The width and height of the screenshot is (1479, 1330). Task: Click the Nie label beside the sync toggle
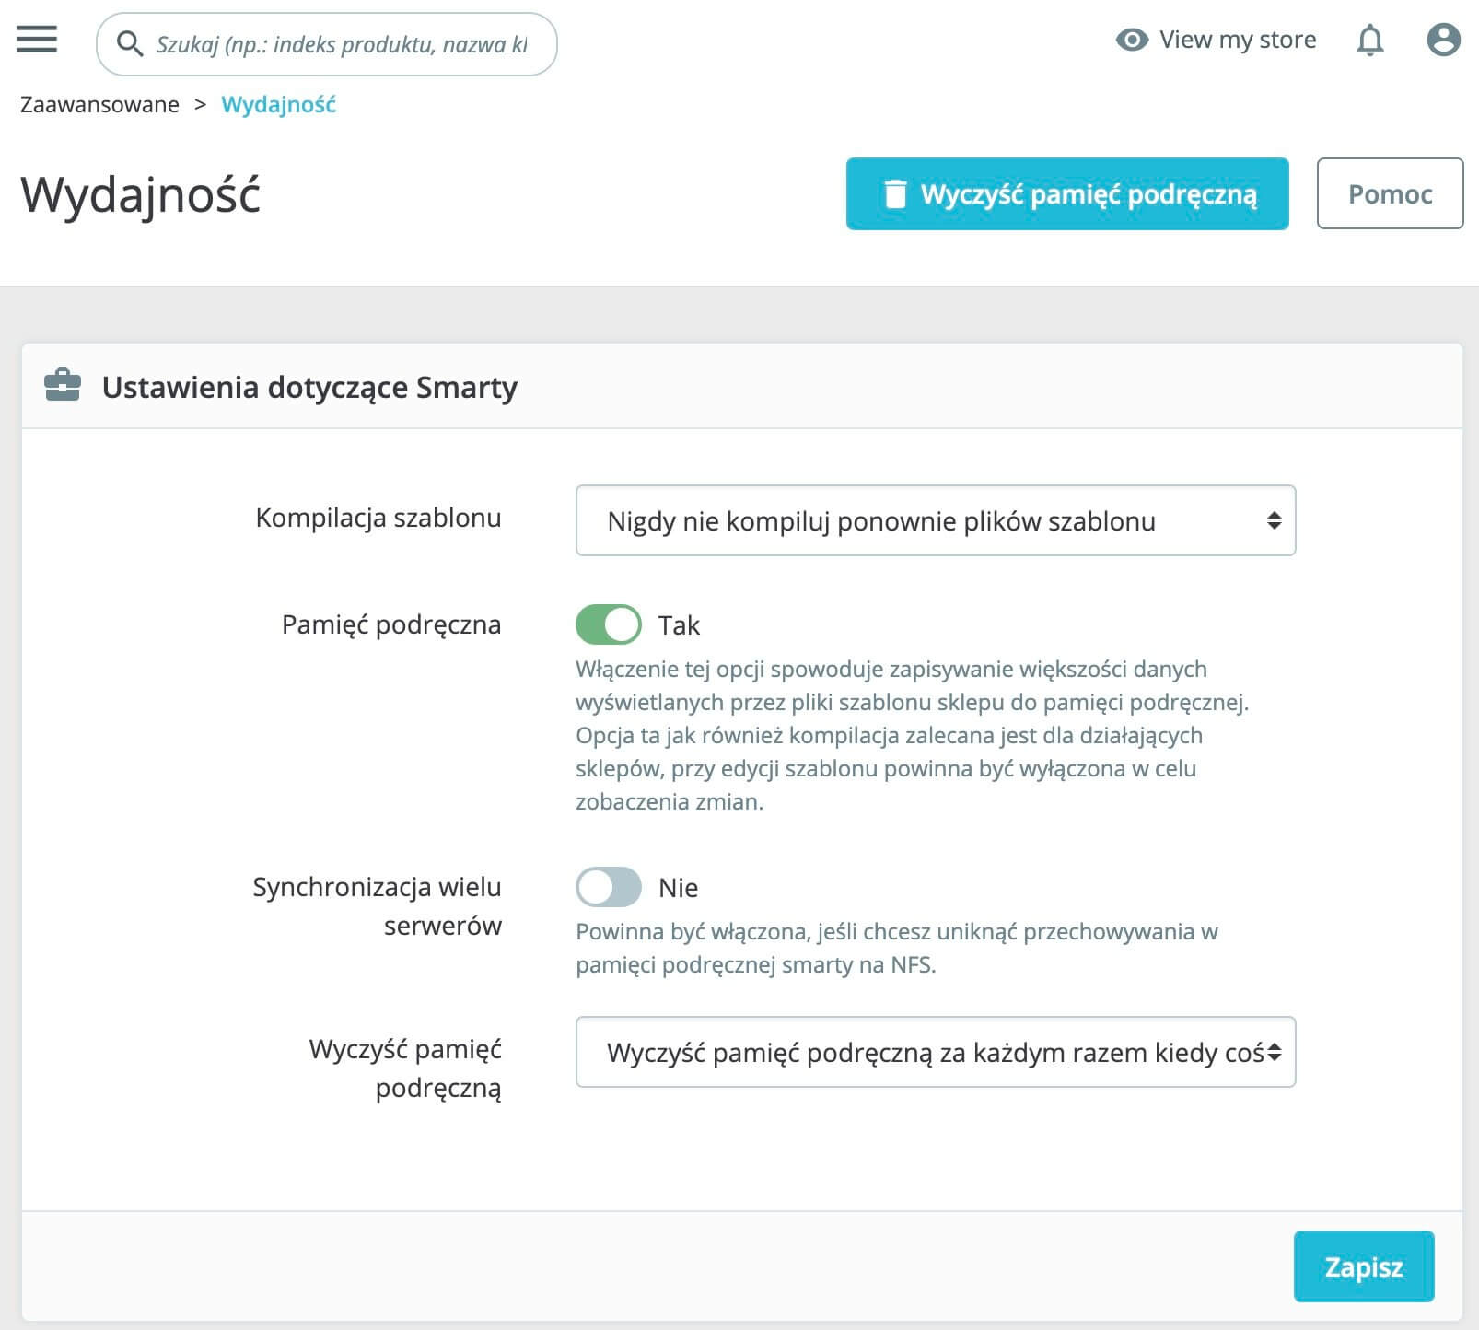pyautogui.click(x=678, y=888)
